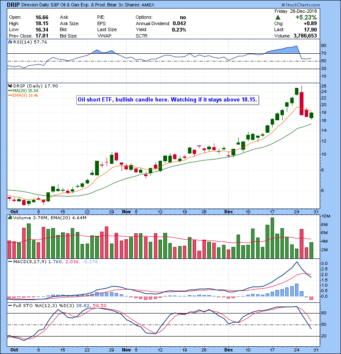Click the Volume panel bar icon

(x=10, y=218)
